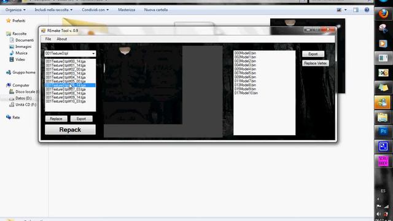
Task: Click the pink SCRUBBER taskbar icon
Action: [x=383, y=161]
